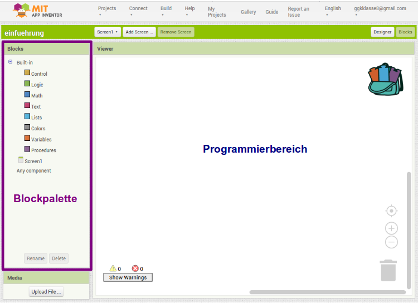
Task: Switch to the Designer view
Action: click(x=382, y=32)
